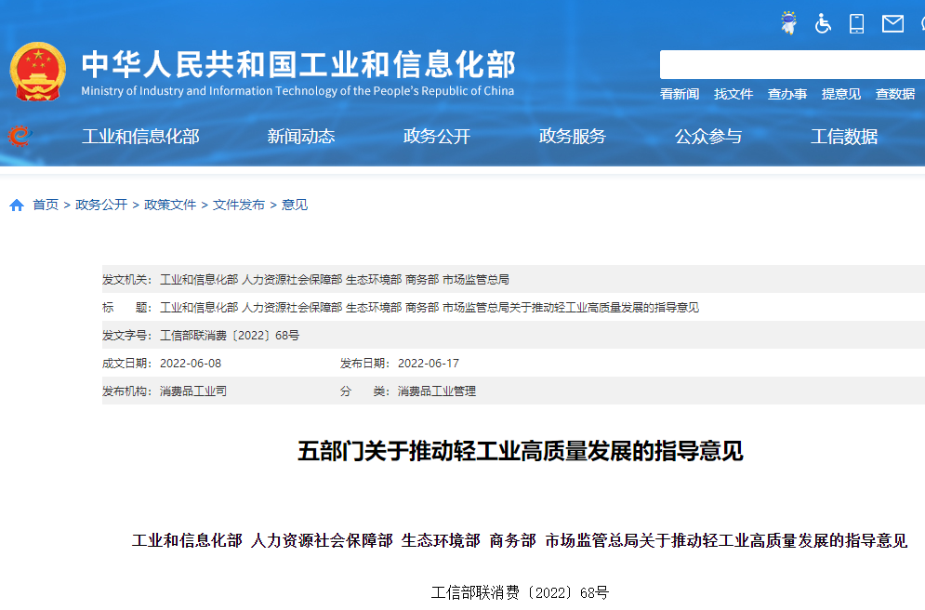This screenshot has width=925, height=610.
Task: Open the 政务服务 menu item
Action: pos(573,137)
